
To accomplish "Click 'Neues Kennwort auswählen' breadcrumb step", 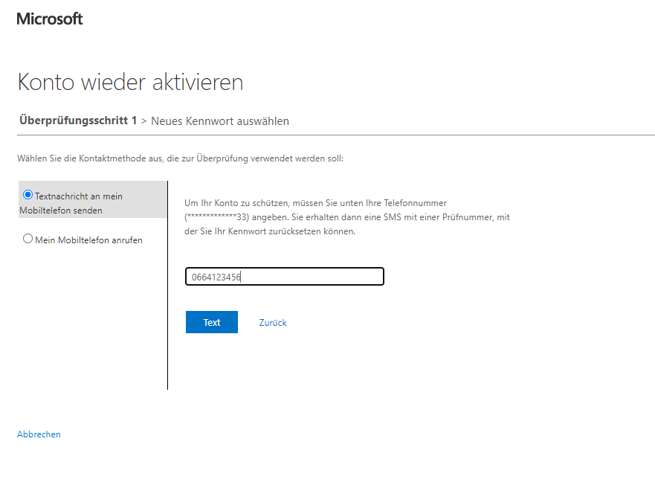I will click(220, 121).
